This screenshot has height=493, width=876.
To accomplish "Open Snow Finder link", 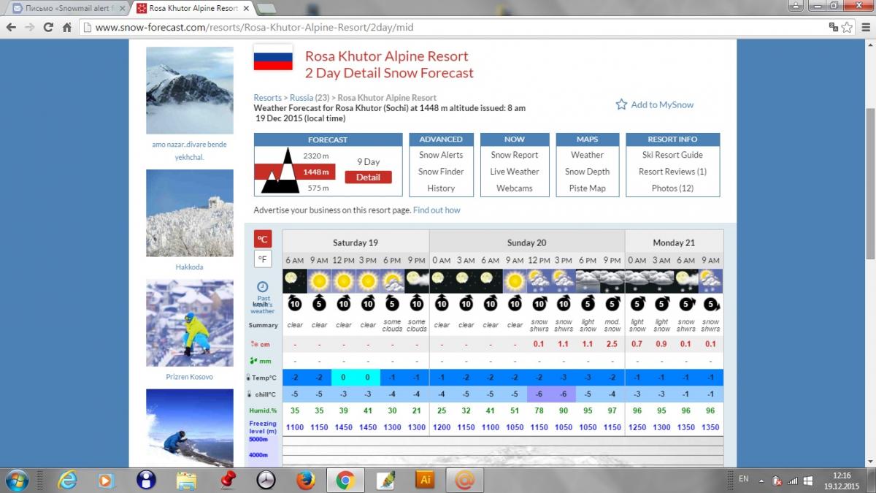I will tap(441, 172).
